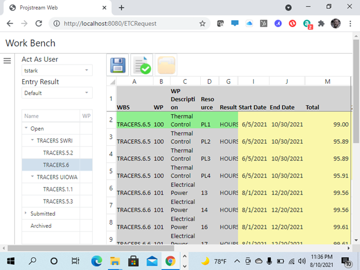
Task: Bookmark this page with the star icon
Action: pyautogui.click(x=202, y=24)
